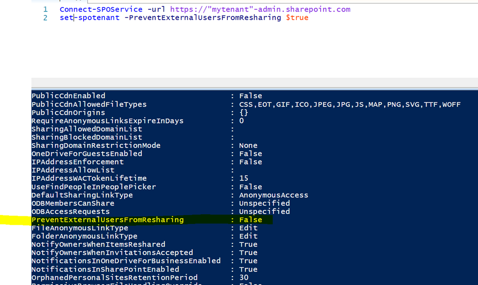The height and width of the screenshot is (285, 478).
Task: Click the $true value on line 2
Action: [x=297, y=18]
